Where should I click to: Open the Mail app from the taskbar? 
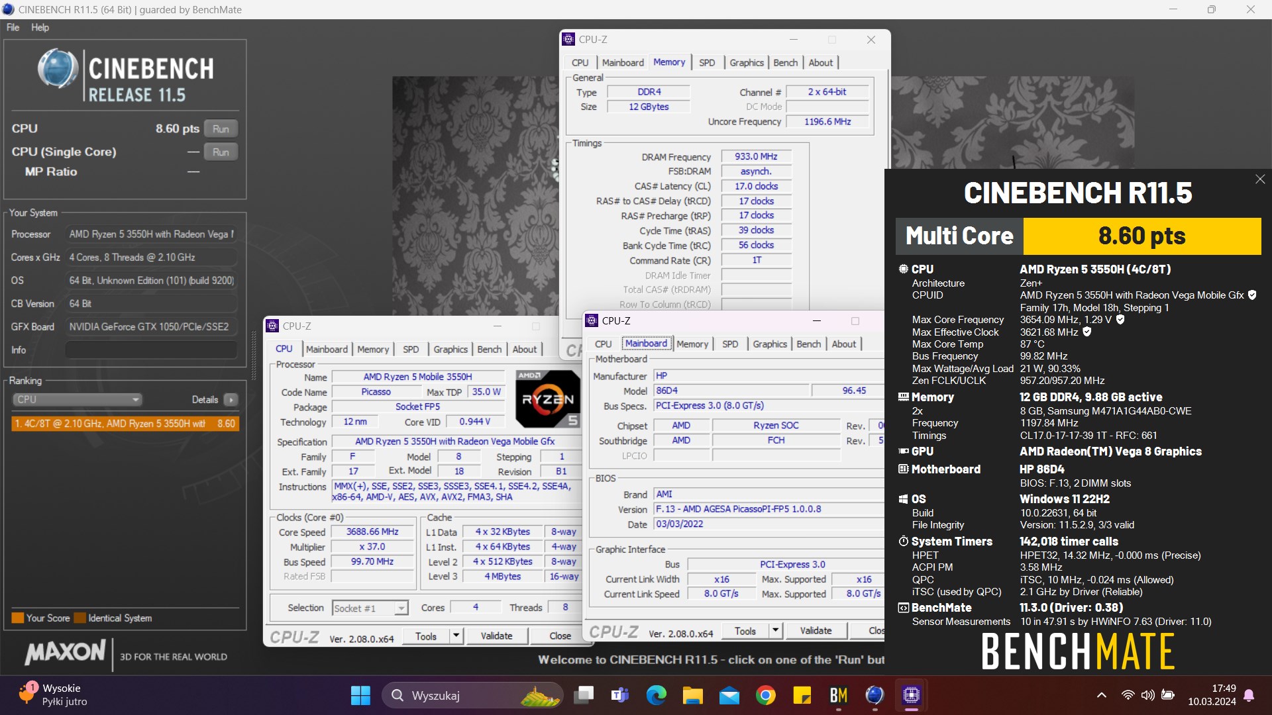coord(729,695)
